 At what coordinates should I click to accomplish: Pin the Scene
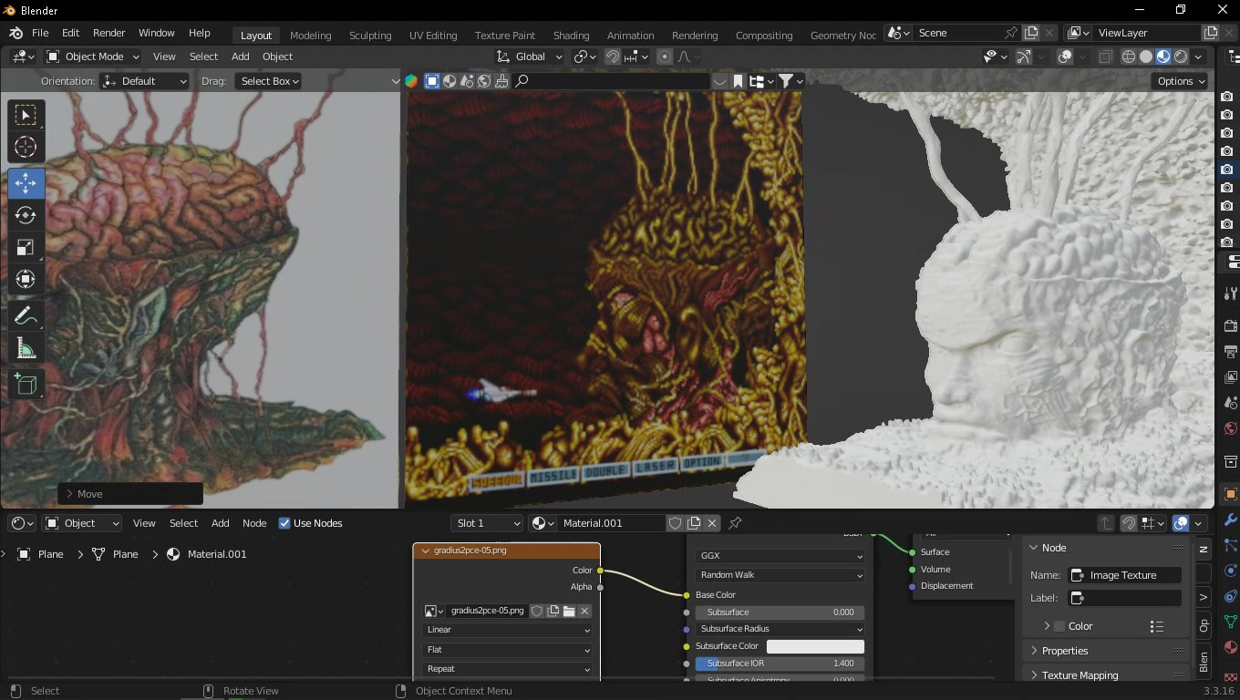click(1010, 33)
